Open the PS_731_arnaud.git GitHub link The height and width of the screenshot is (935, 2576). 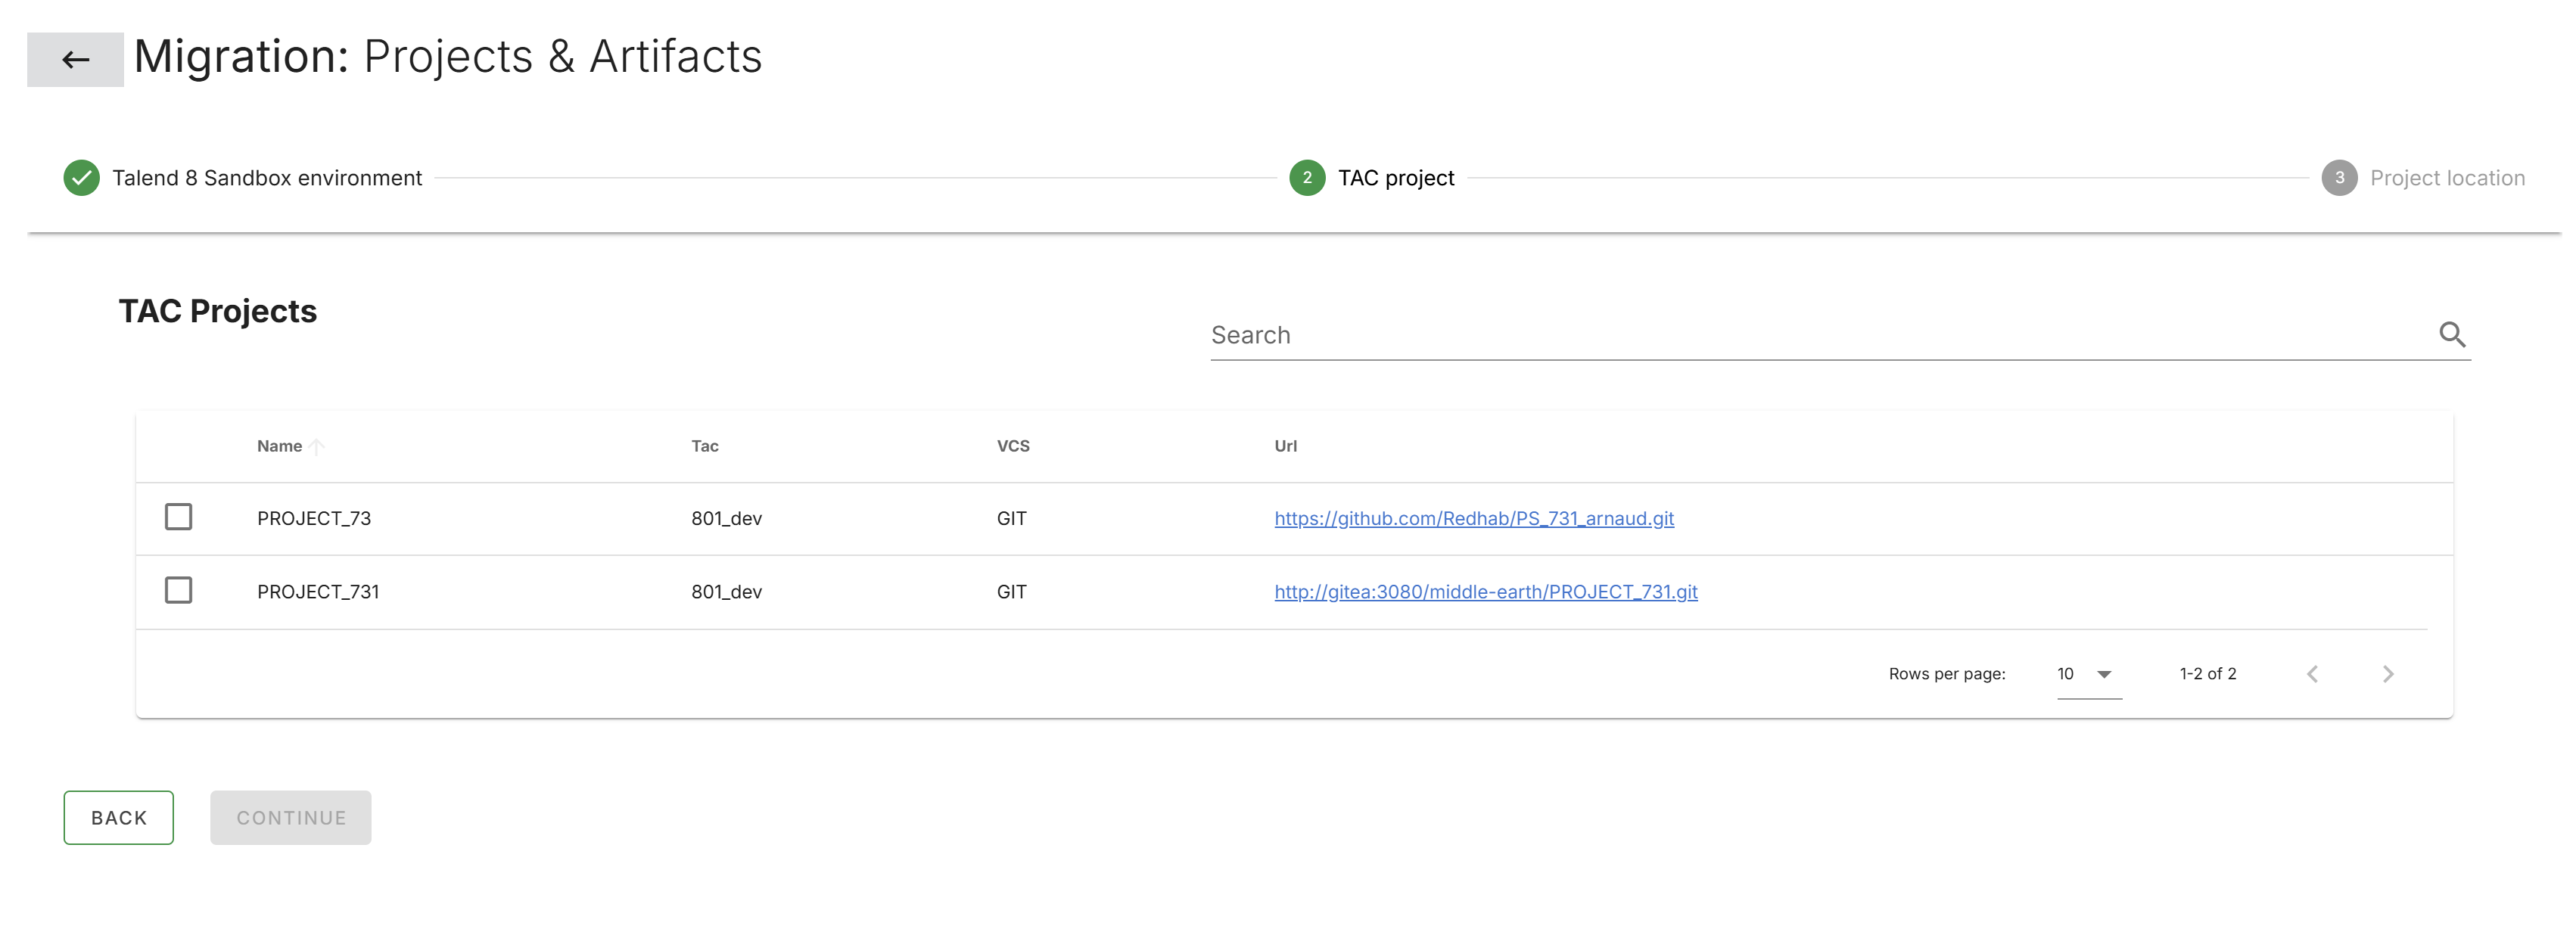point(1473,518)
